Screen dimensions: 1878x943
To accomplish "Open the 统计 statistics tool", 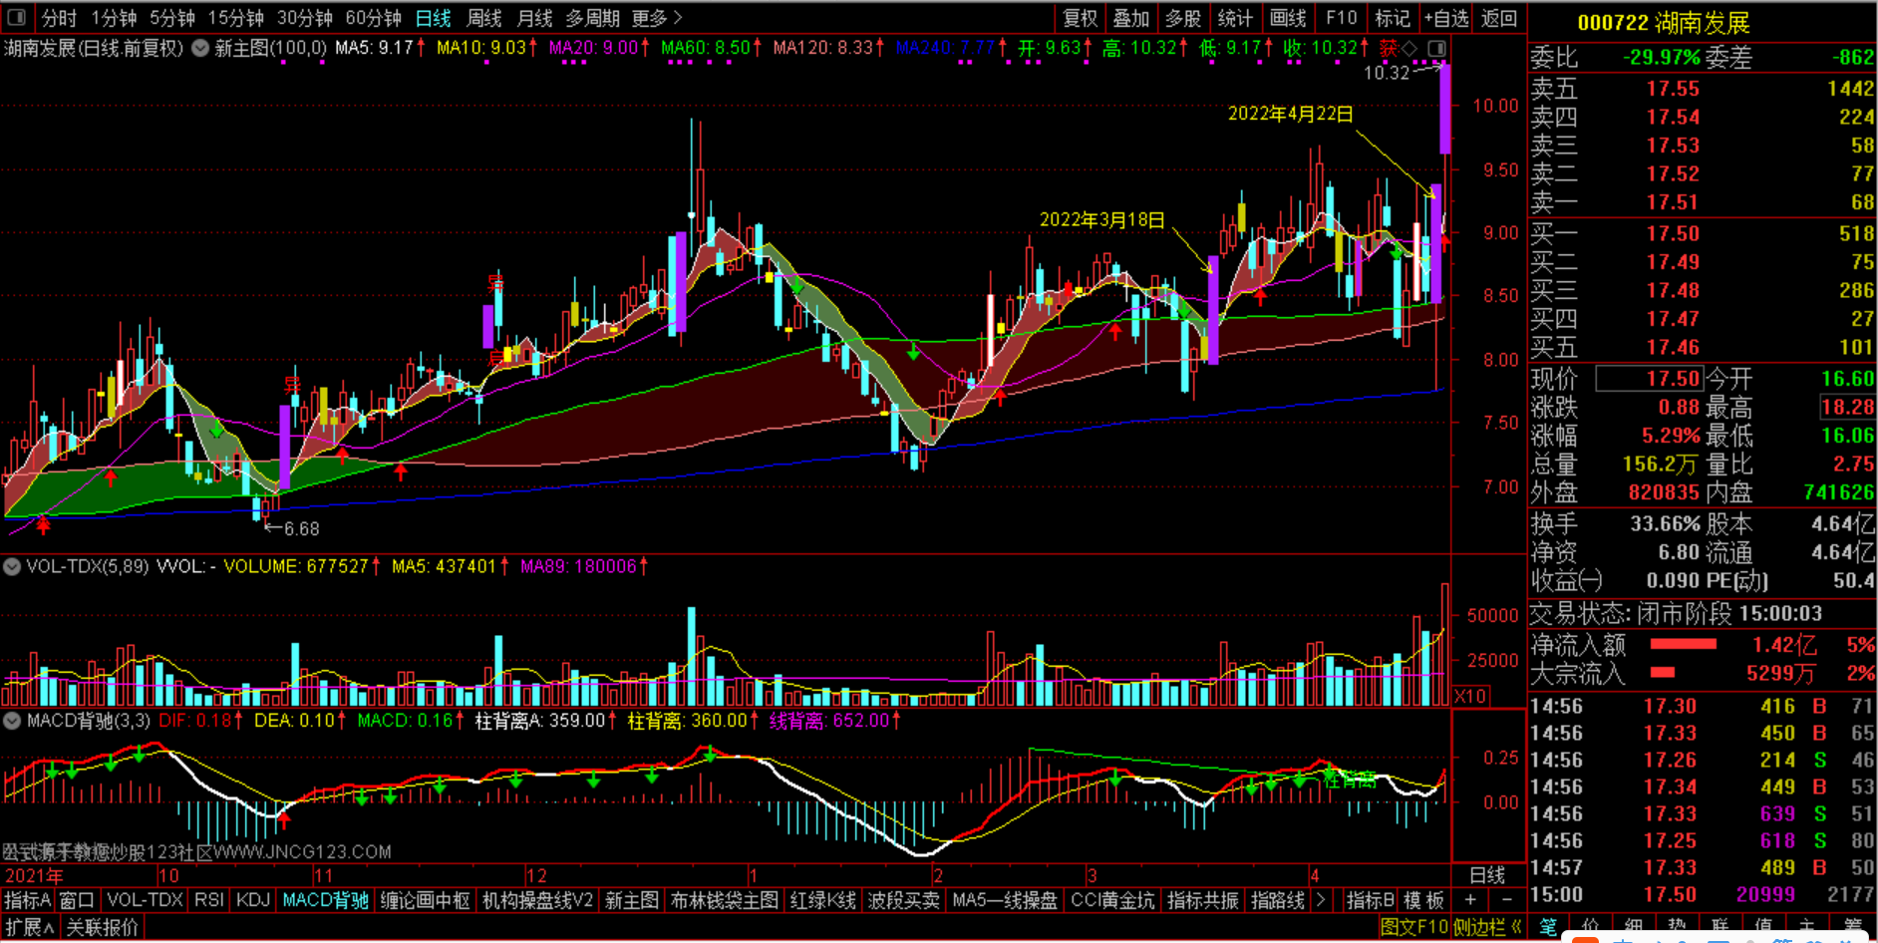I will pos(1235,18).
